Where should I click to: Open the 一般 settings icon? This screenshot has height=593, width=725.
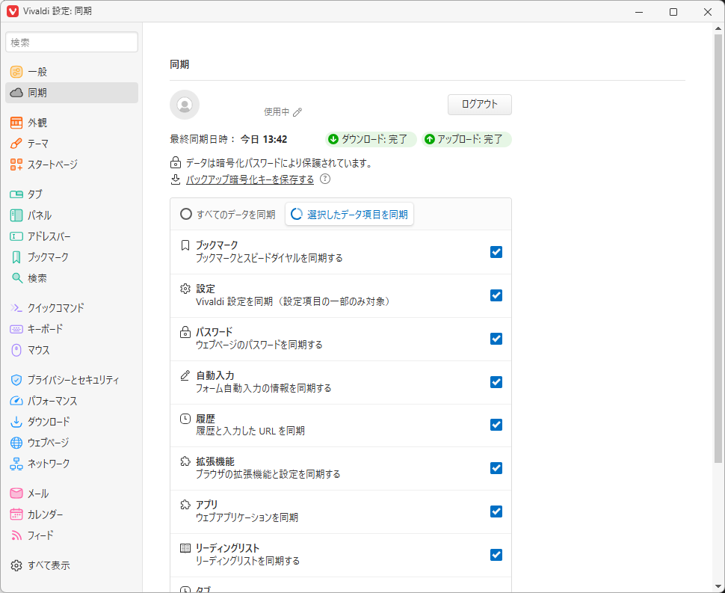click(x=16, y=72)
